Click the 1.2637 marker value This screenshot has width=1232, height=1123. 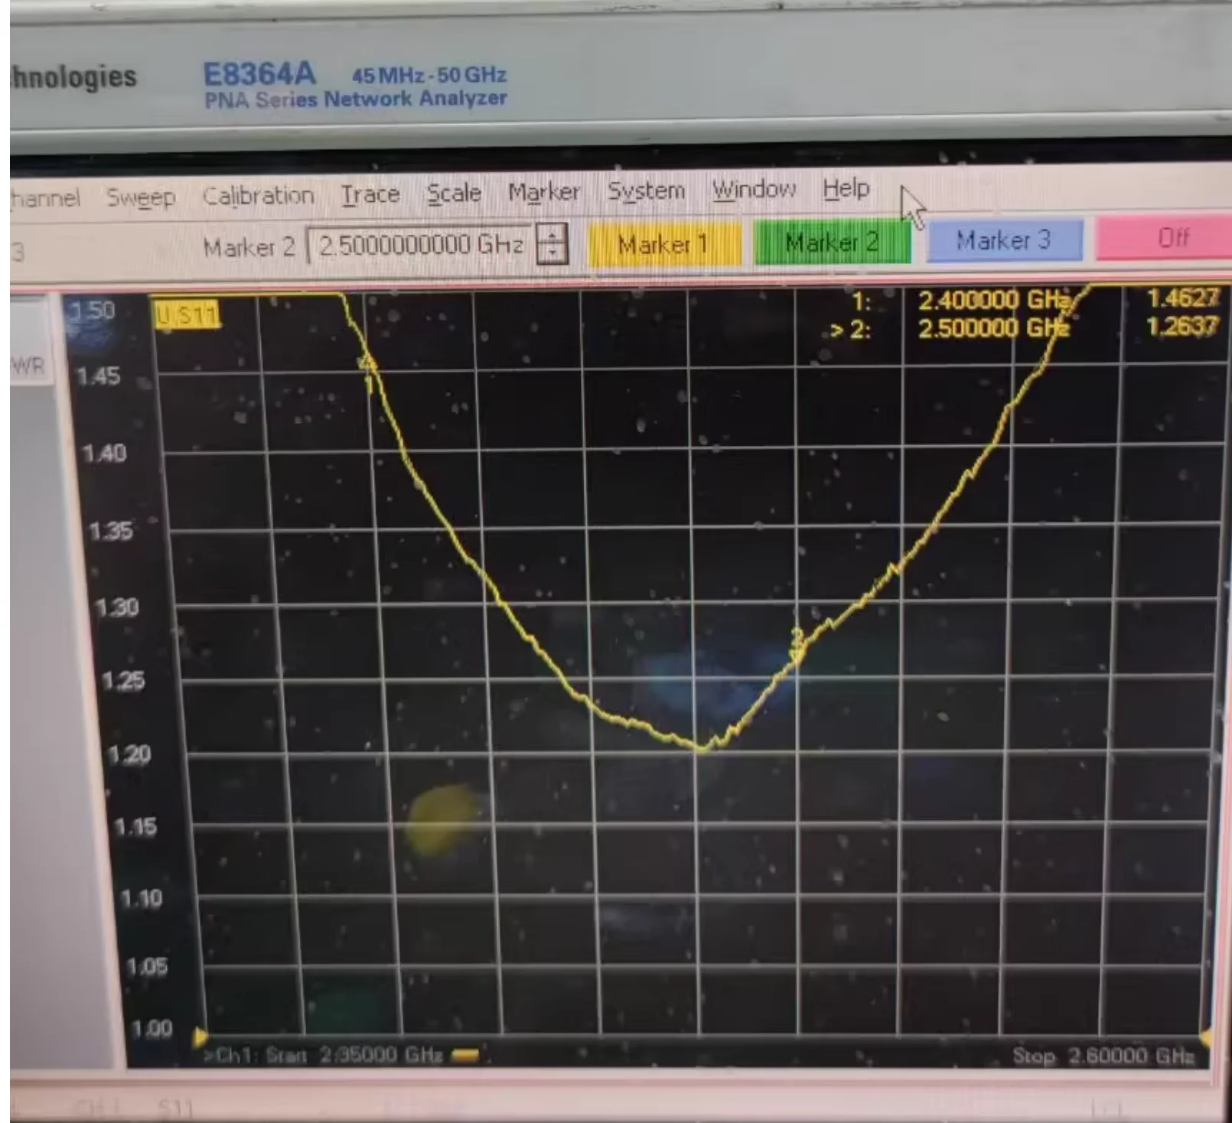[1183, 327]
